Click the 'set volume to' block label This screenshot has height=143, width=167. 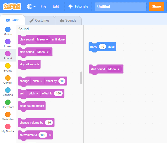coord(28,135)
